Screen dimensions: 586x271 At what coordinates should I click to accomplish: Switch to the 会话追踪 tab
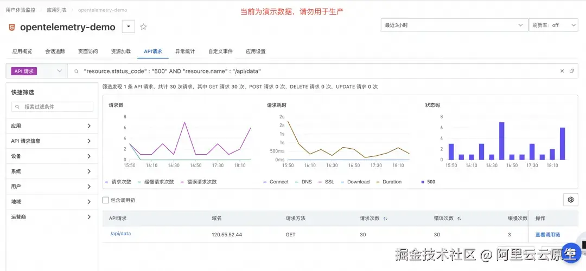click(x=55, y=51)
